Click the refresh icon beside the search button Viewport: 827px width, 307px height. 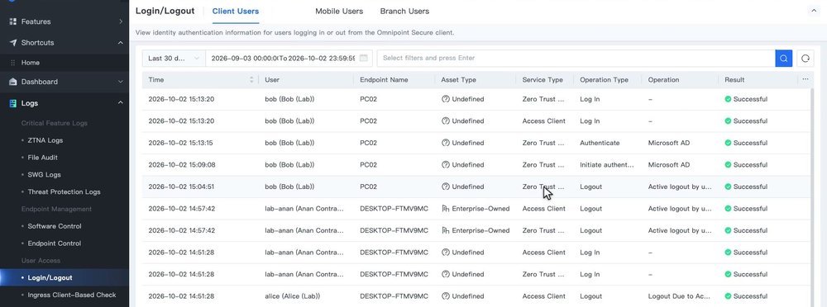pyautogui.click(x=805, y=58)
